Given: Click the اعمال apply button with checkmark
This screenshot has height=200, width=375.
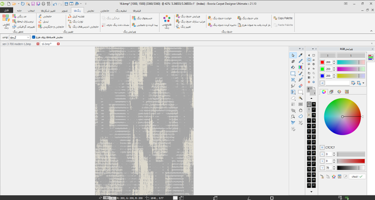Looking at the screenshot, I should click(357, 177).
